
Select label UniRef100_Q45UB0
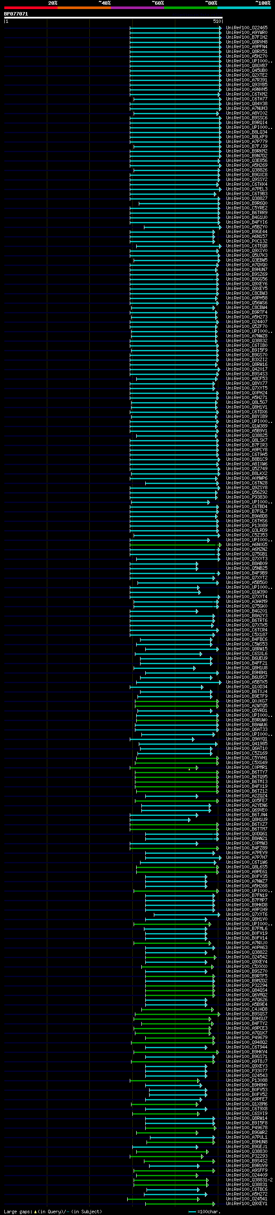pos(247,70)
